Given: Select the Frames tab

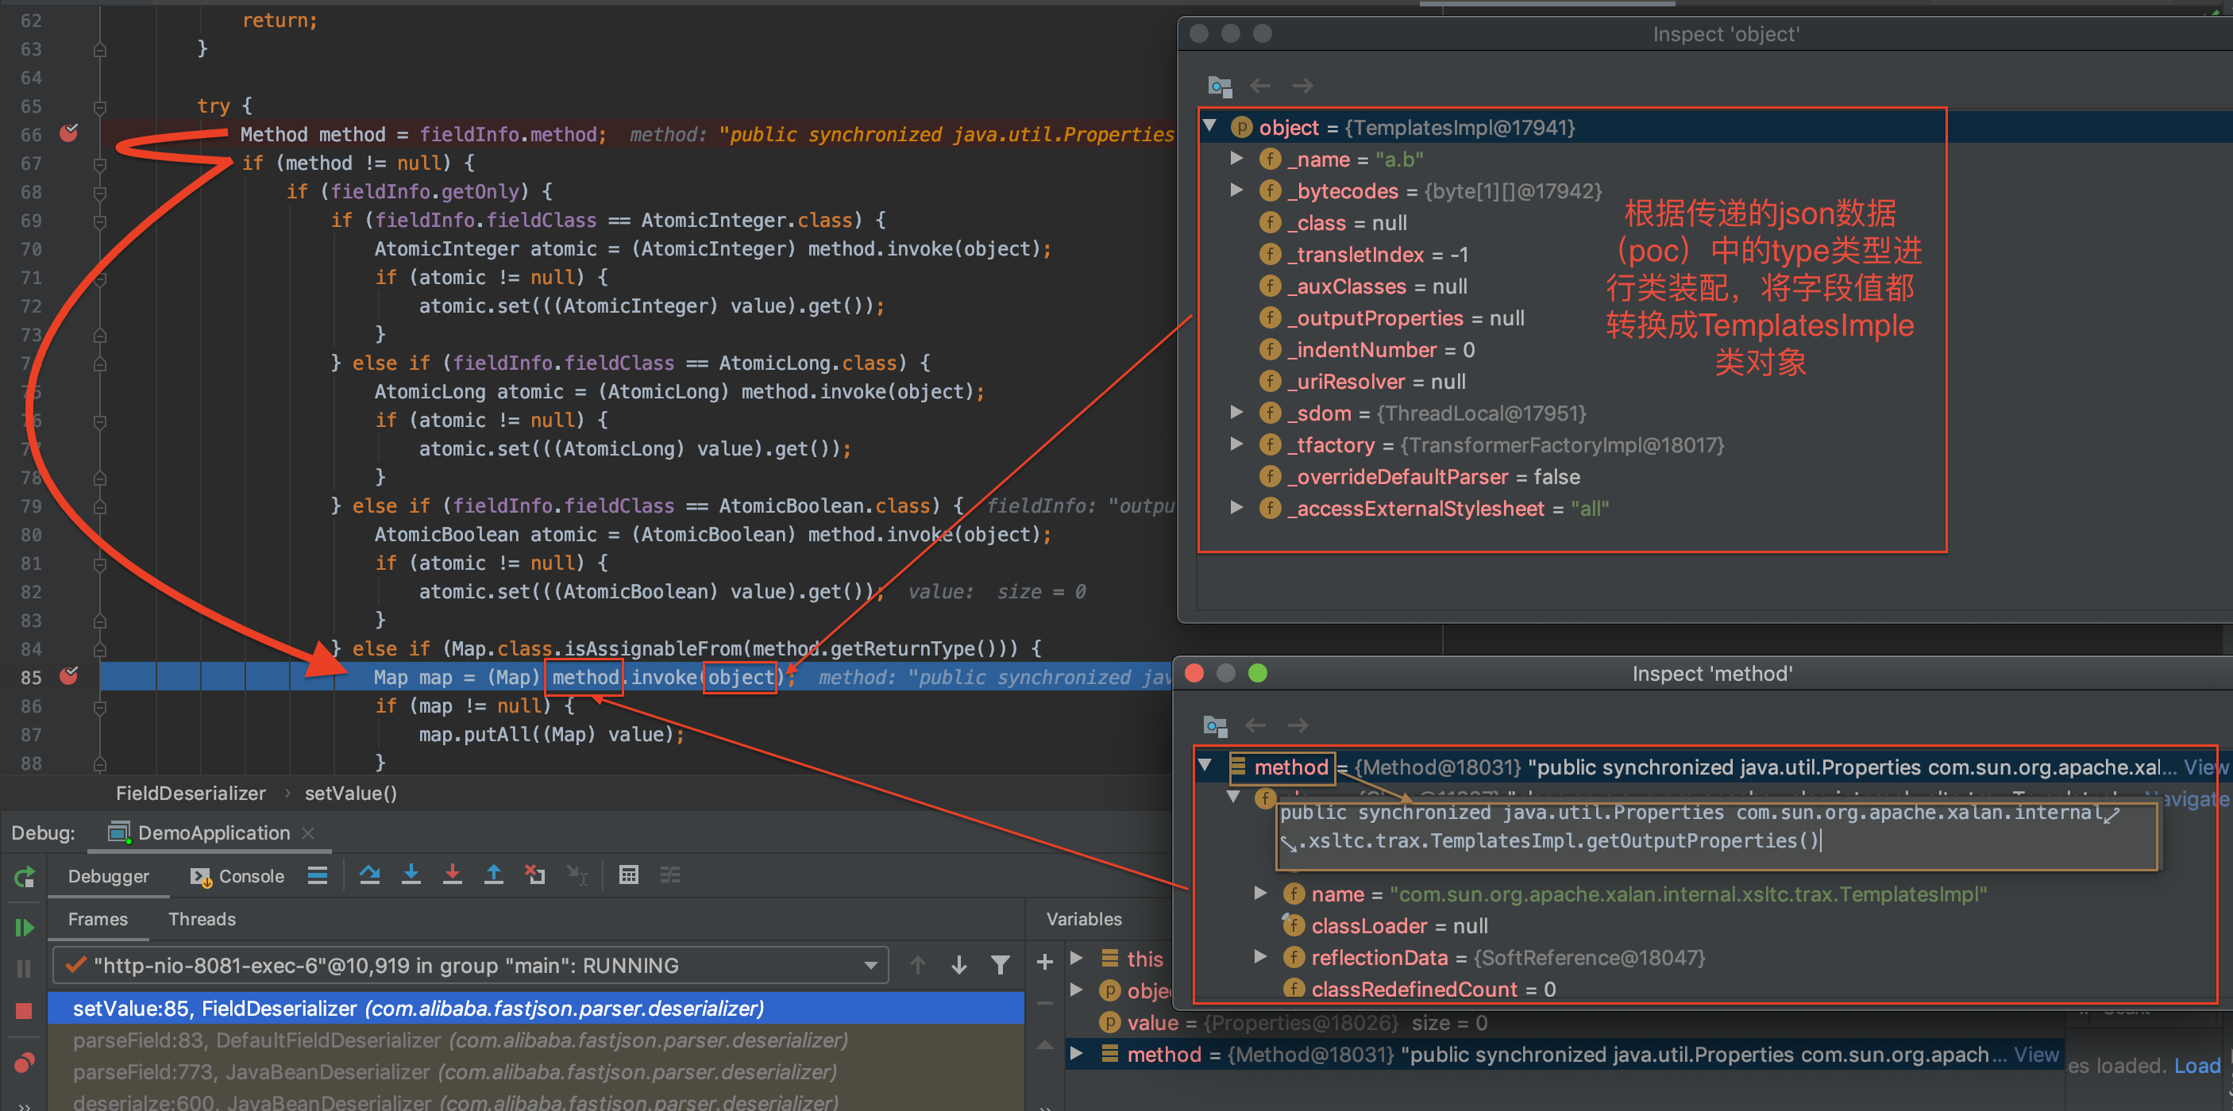Looking at the screenshot, I should click(x=98, y=920).
